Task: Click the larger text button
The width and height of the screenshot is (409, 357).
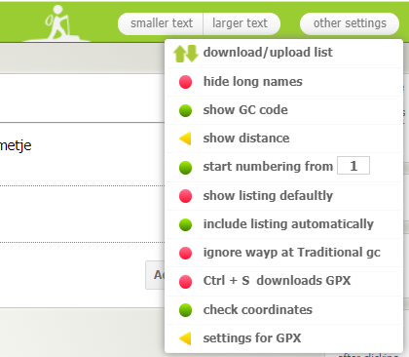Action: coord(242,23)
